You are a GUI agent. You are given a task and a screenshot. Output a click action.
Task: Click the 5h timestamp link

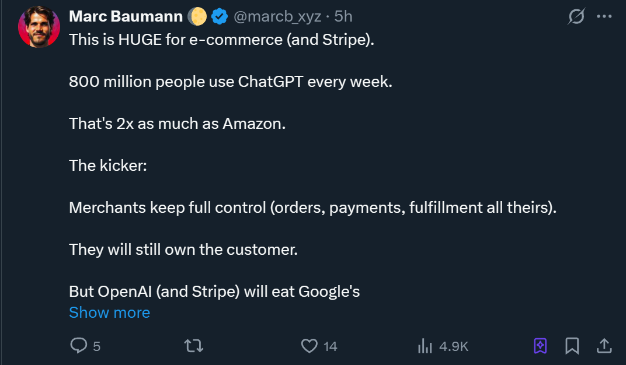343,17
